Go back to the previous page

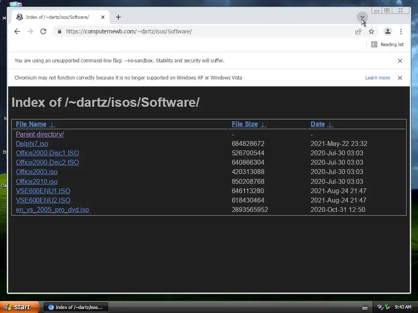pos(17,31)
